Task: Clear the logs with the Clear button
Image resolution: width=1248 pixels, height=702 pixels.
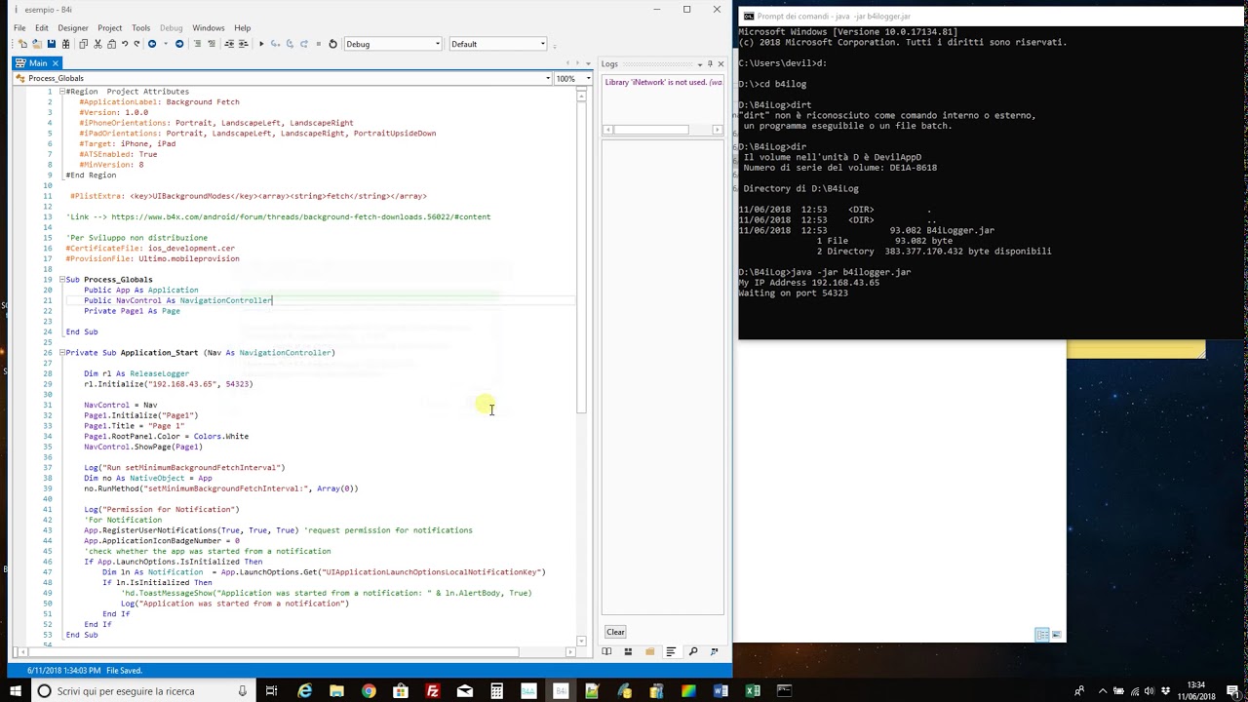Action: tap(615, 632)
